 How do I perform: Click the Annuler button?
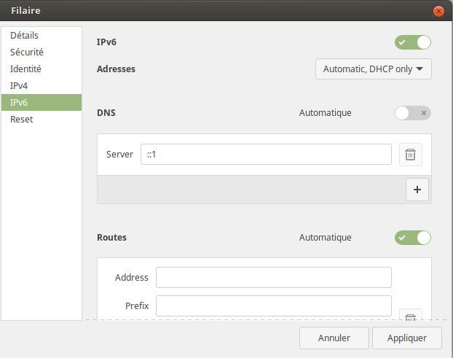tap(334, 338)
